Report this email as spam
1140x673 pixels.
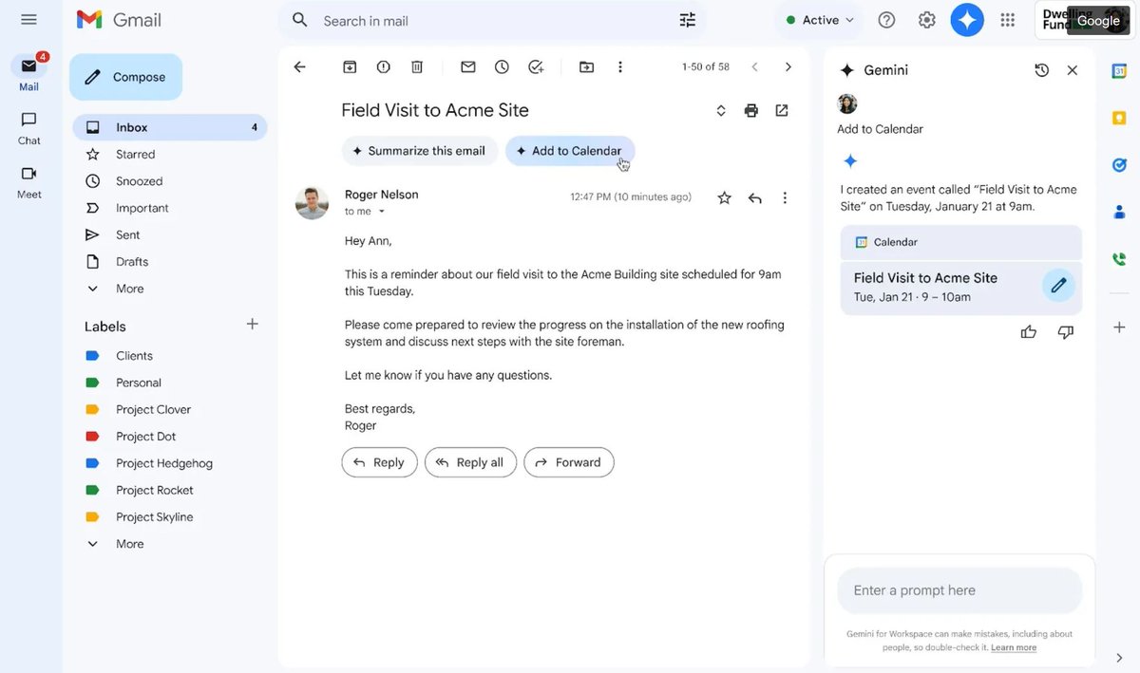point(383,66)
